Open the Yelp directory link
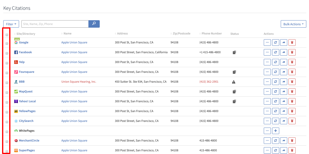This screenshot has width=309, height=154. click(22, 62)
